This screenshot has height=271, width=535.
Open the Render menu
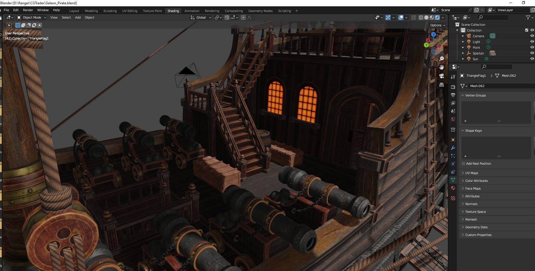tap(28, 10)
